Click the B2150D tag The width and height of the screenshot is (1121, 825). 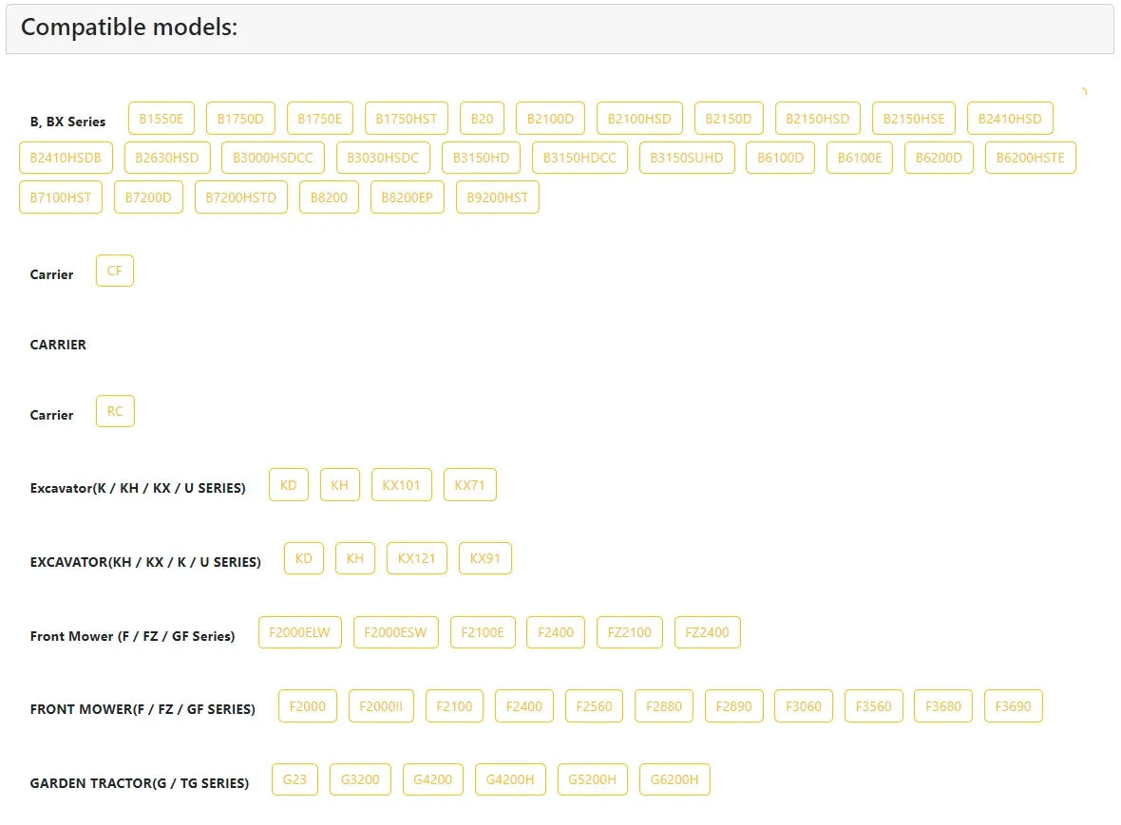click(x=729, y=119)
